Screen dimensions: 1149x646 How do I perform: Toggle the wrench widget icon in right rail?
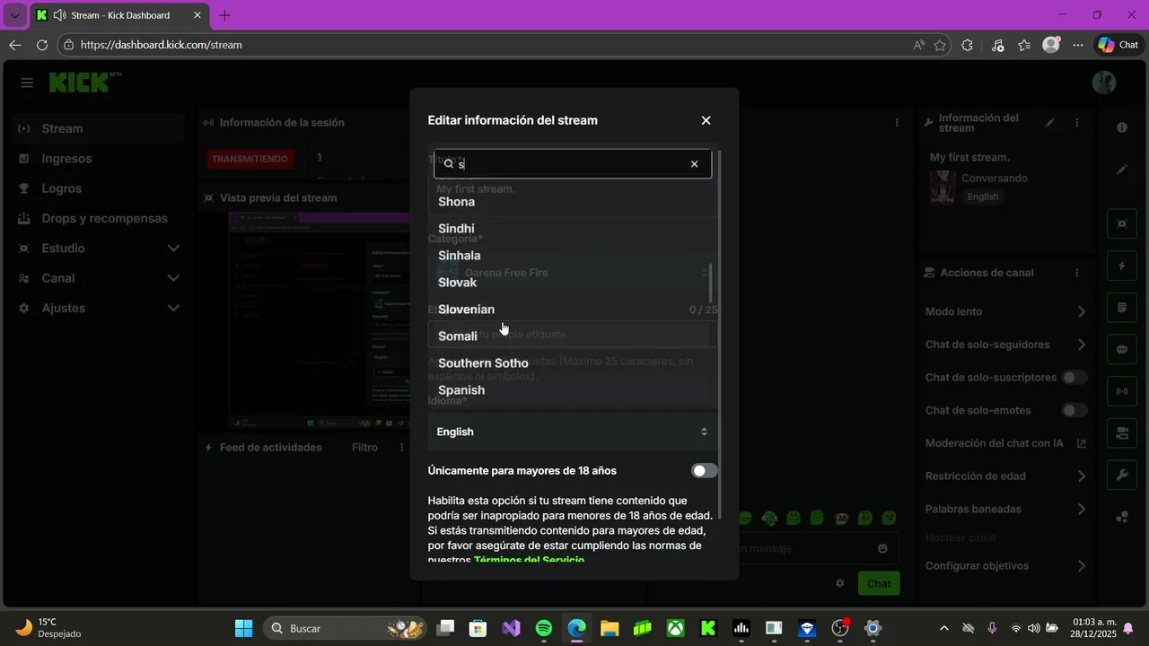click(x=1122, y=475)
